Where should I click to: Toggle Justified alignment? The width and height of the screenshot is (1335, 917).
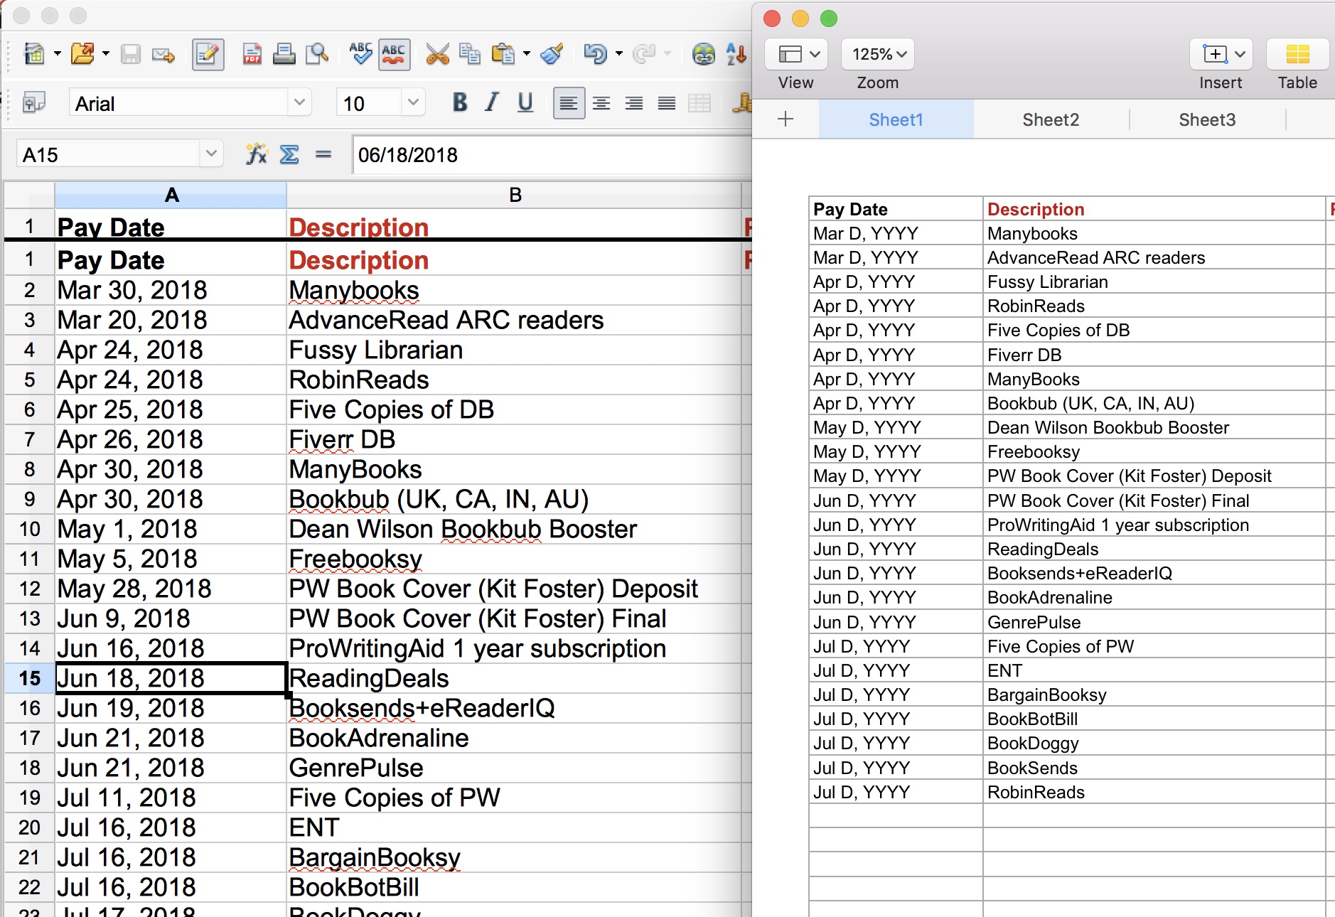pos(667,104)
